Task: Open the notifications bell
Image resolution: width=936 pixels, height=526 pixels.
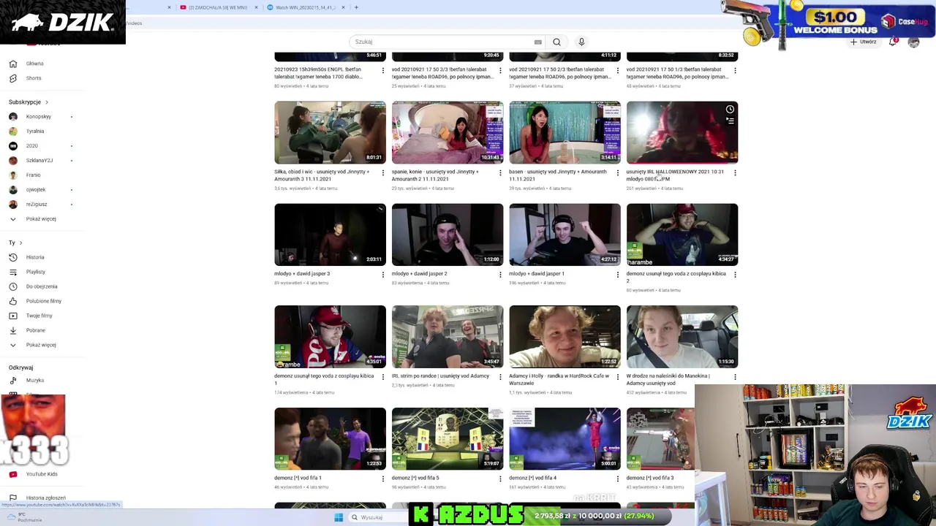Action: (x=893, y=42)
